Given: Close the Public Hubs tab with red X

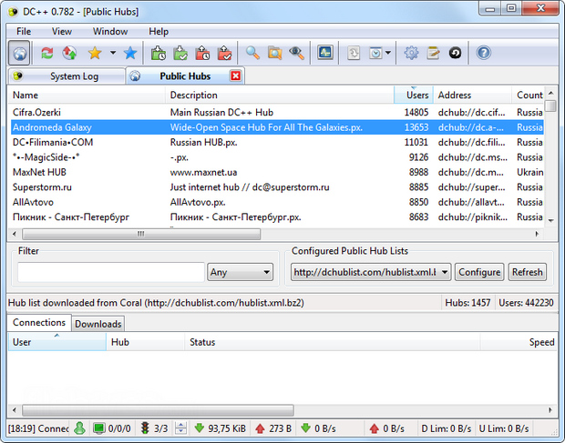Looking at the screenshot, I should point(236,76).
